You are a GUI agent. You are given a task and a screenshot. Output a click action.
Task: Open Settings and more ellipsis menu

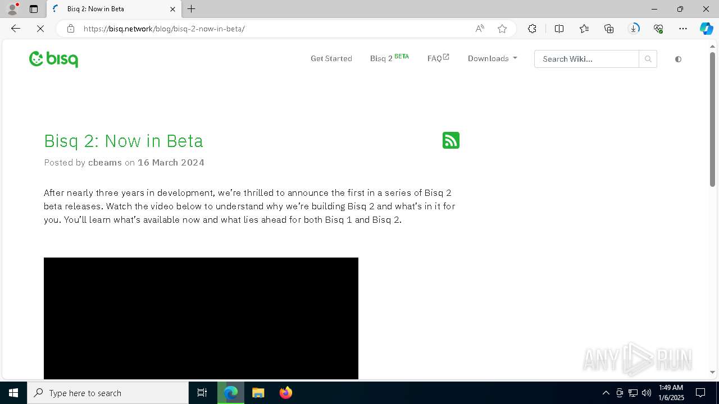point(683,29)
